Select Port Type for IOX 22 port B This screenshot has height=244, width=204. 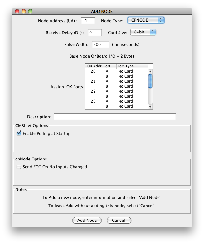132,96
